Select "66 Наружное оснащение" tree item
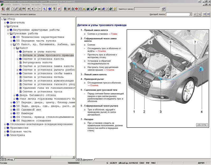 (34, 121)
